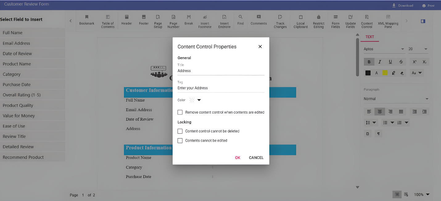Screen dimensions: 441x201
Task: Click the yellow highlight color swatch
Action: click(385, 73)
